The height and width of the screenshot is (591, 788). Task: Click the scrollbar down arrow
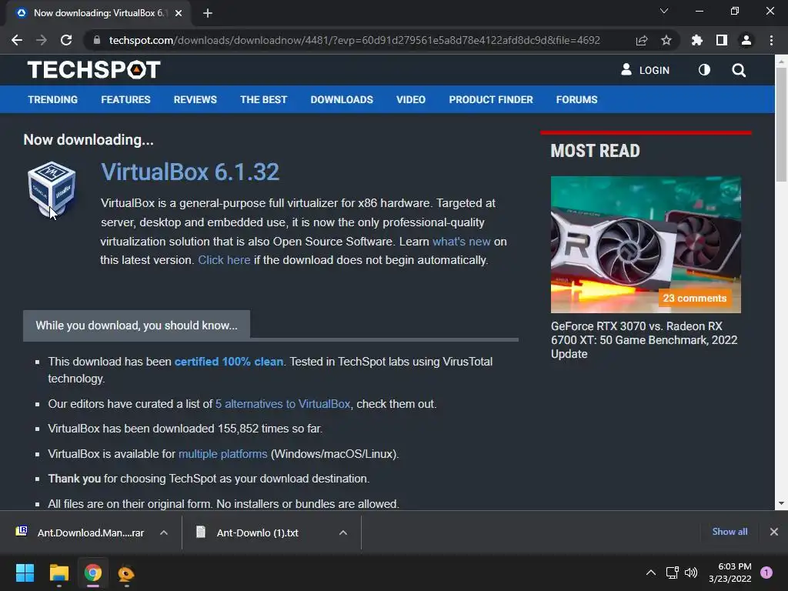coord(781,503)
